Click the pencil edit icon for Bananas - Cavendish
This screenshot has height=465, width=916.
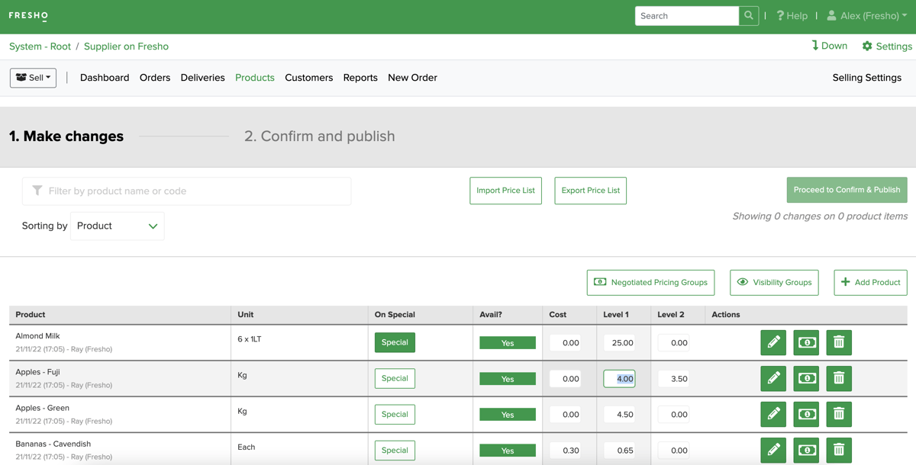coord(773,450)
